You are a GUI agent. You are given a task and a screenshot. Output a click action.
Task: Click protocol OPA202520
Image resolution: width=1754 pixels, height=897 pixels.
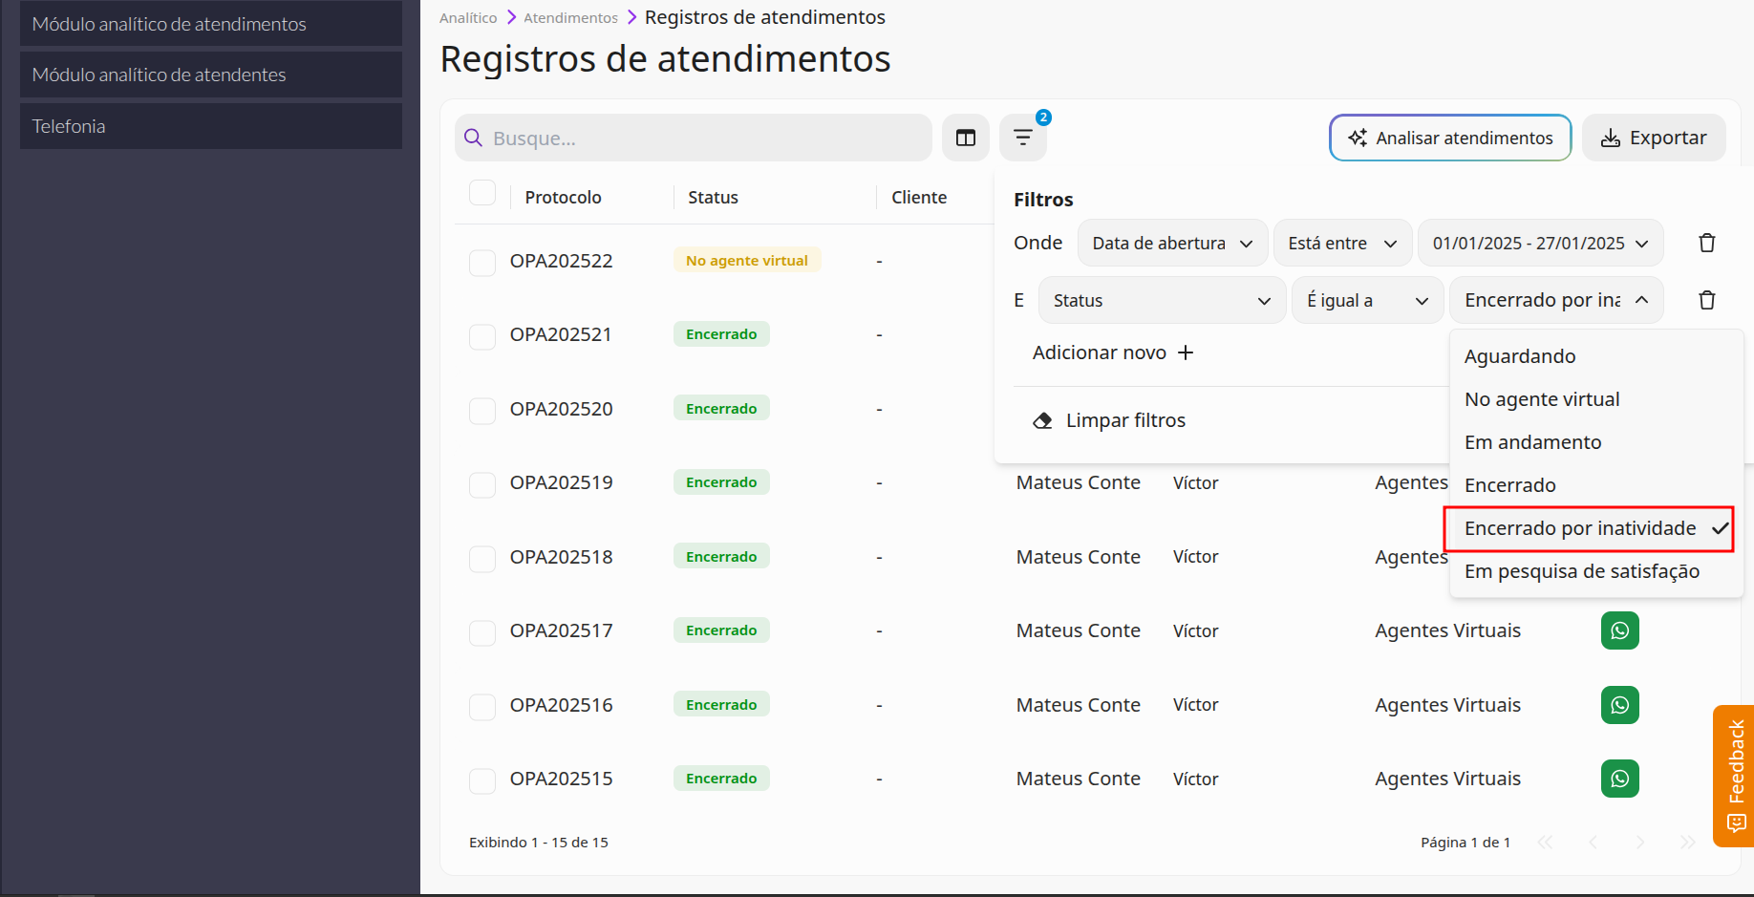tap(562, 409)
